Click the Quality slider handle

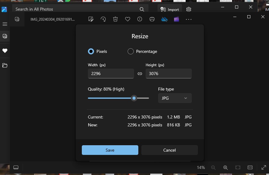[x=134, y=98]
